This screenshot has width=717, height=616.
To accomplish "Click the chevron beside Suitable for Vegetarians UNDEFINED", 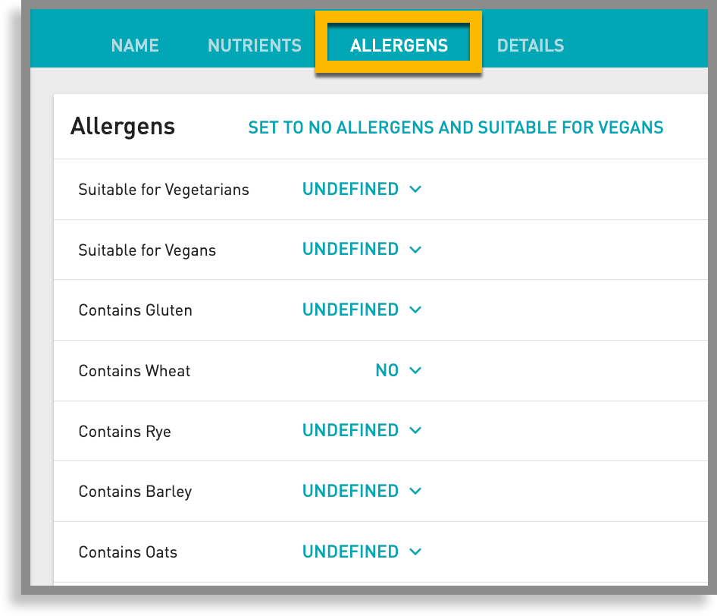I will [415, 189].
